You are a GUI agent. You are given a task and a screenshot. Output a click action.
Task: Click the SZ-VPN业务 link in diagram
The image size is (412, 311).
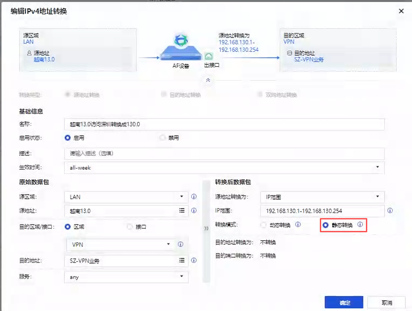309,60
